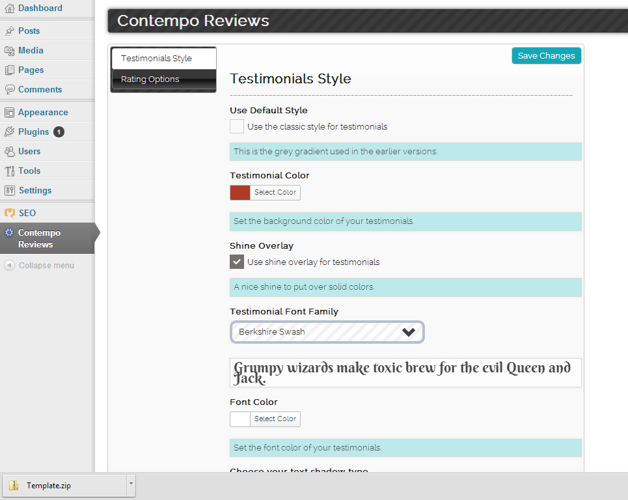
Task: Click the Collapse menu link
Action: point(46,265)
